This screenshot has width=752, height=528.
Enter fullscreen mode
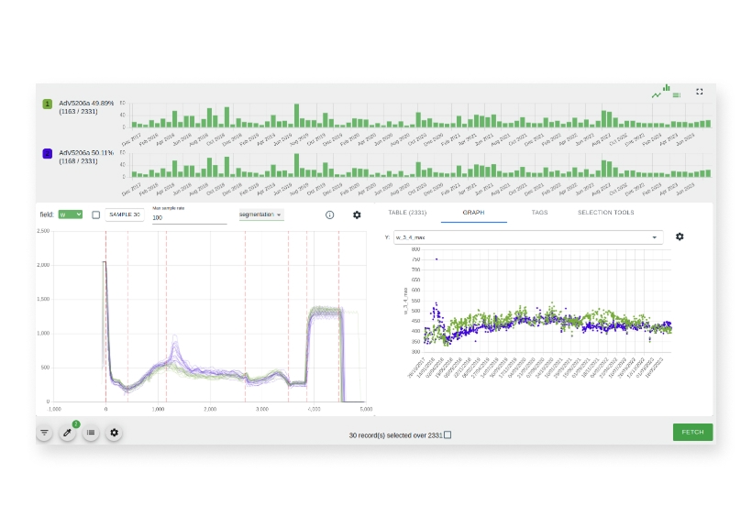(700, 92)
